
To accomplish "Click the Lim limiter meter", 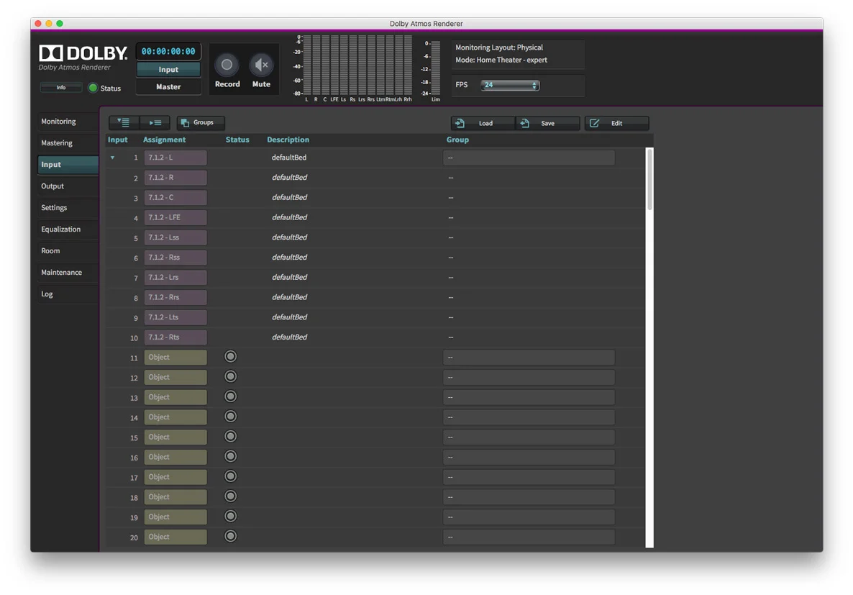I will coord(435,68).
